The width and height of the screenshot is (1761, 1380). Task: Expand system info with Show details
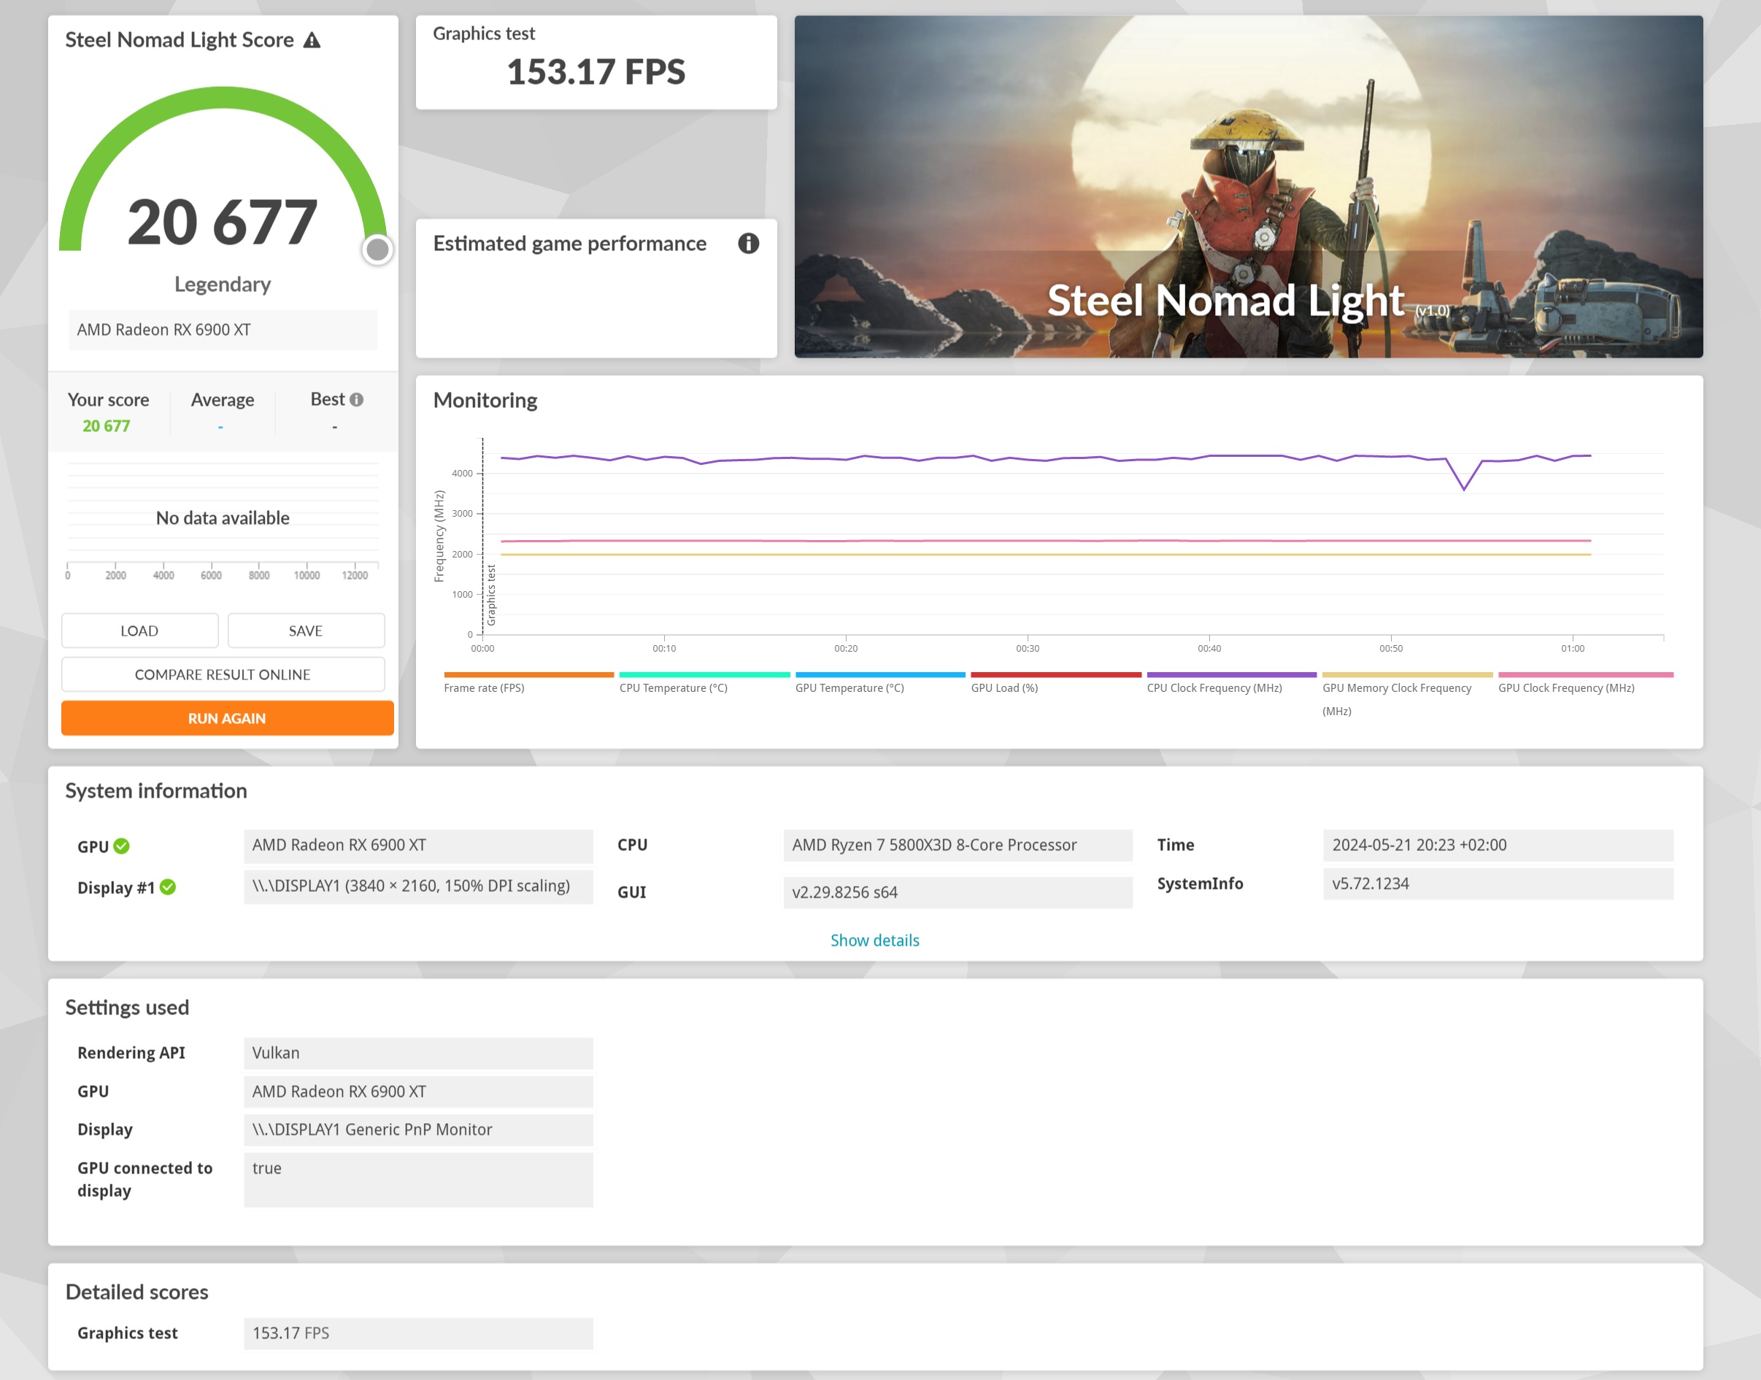[x=874, y=940]
